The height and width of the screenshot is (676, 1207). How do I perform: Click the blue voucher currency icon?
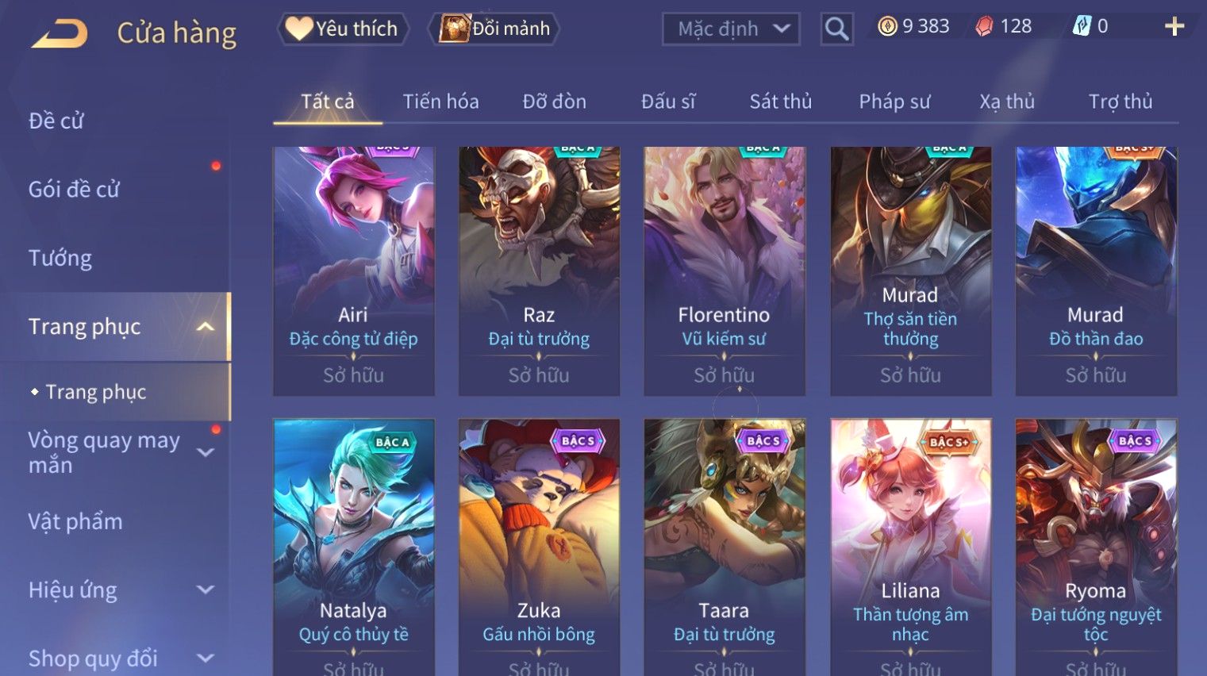click(x=1082, y=26)
